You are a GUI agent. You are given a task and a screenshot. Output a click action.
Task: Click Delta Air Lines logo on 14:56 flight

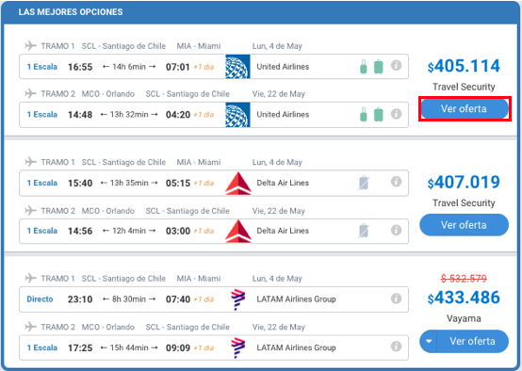pyautogui.click(x=238, y=231)
